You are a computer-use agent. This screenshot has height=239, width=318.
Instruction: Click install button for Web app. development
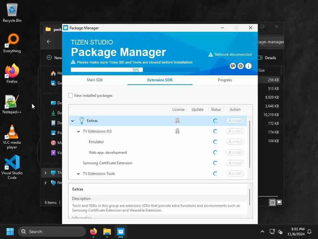tap(235, 152)
